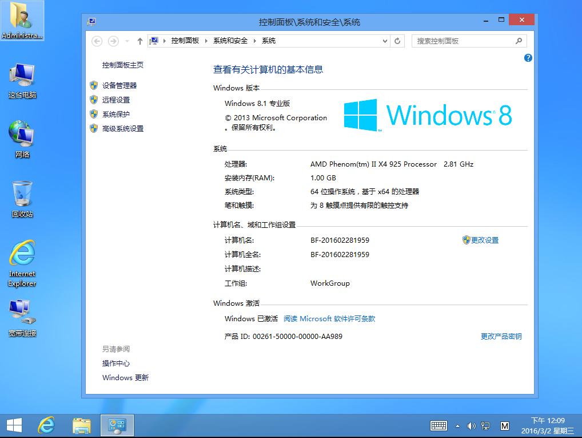Screen dimensions: 582x438
Task: Click the Windows 8.1 专业版 edition text
Action: coord(257,104)
